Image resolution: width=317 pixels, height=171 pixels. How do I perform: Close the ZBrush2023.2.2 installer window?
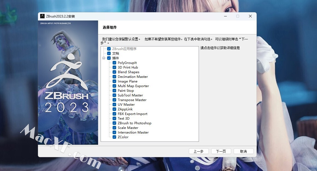tap(250, 16)
